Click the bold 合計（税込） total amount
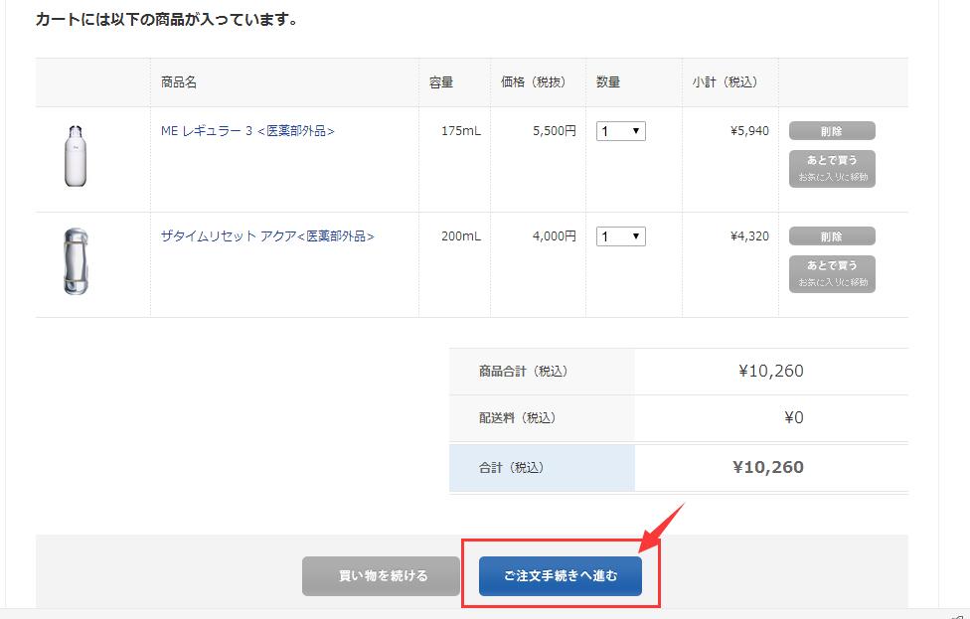 [768, 467]
